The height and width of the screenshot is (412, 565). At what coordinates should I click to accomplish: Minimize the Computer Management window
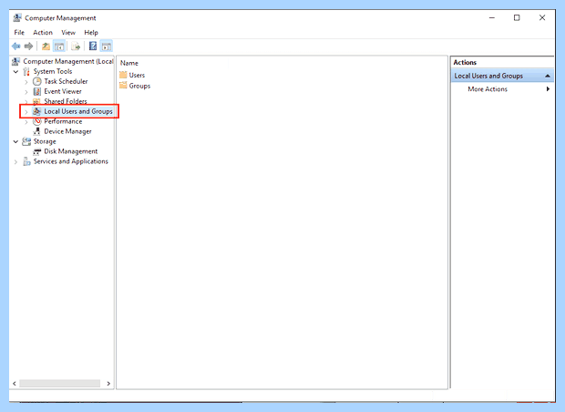(492, 17)
